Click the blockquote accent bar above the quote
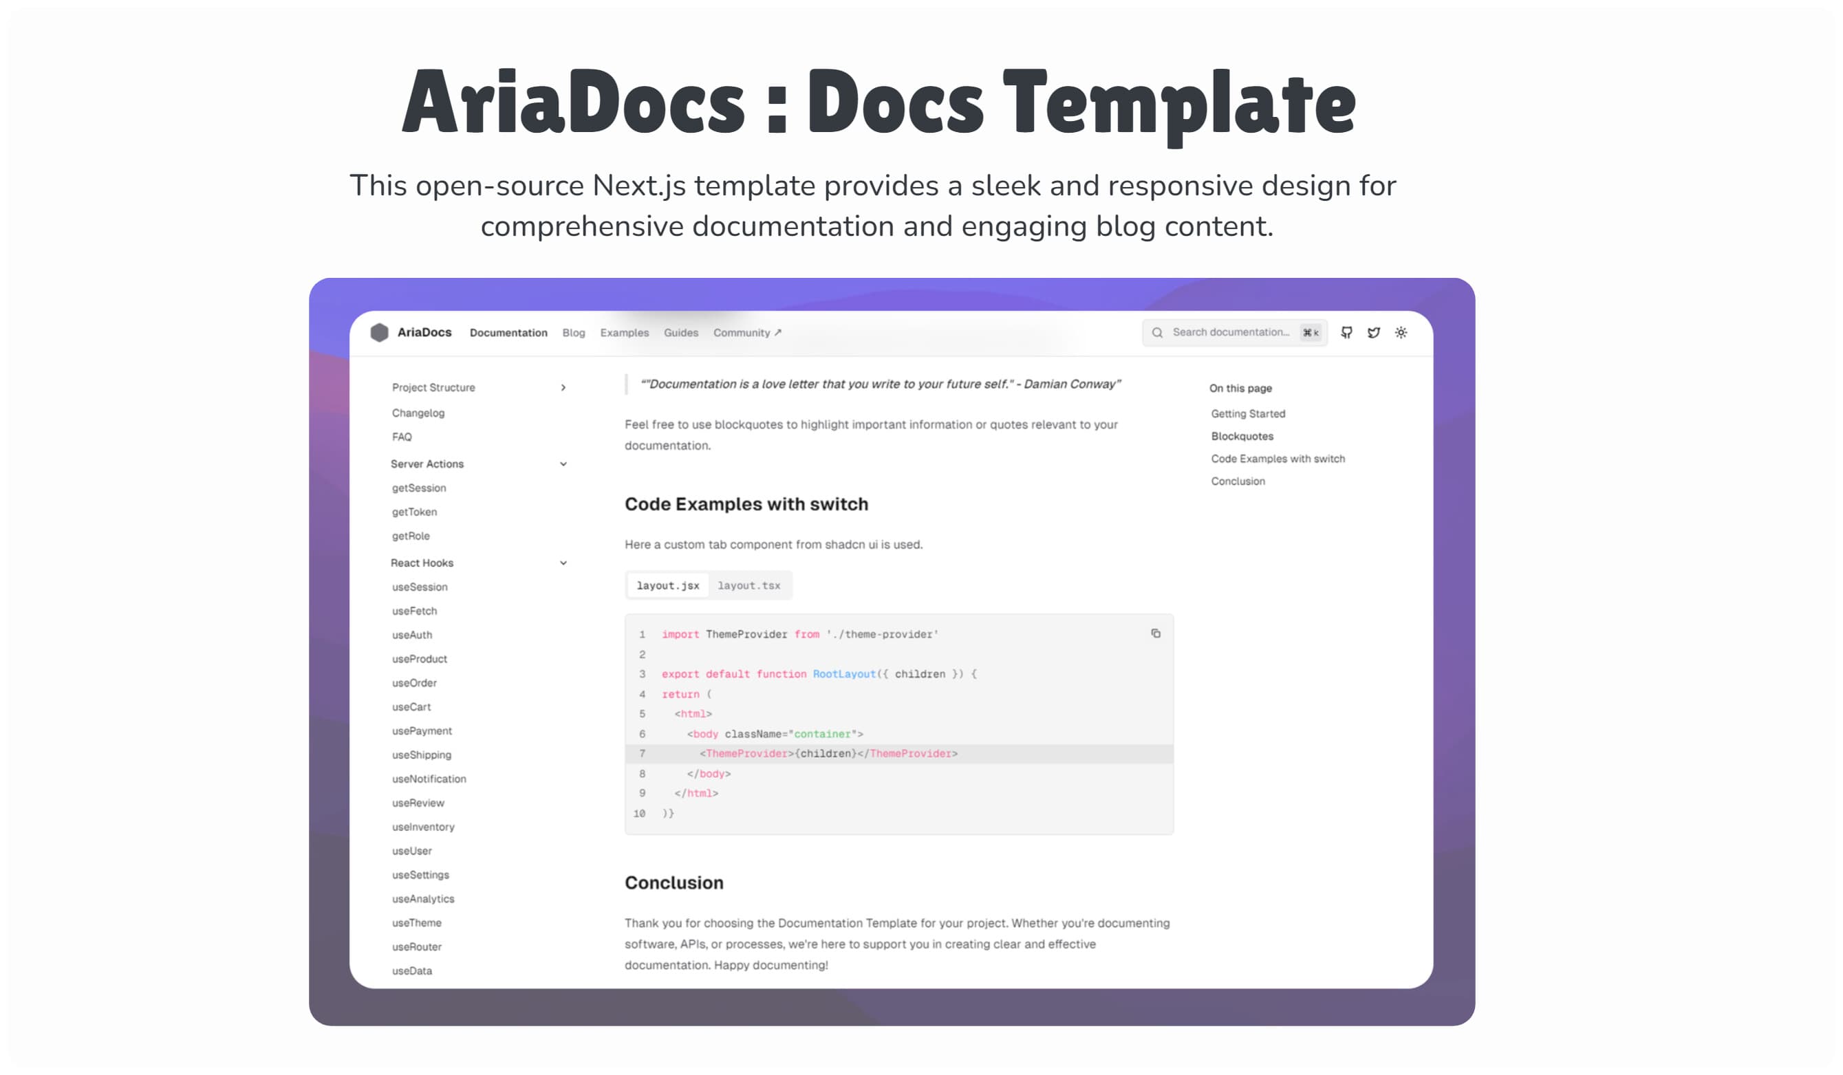This screenshot has height=1075, width=1843. tap(627, 384)
